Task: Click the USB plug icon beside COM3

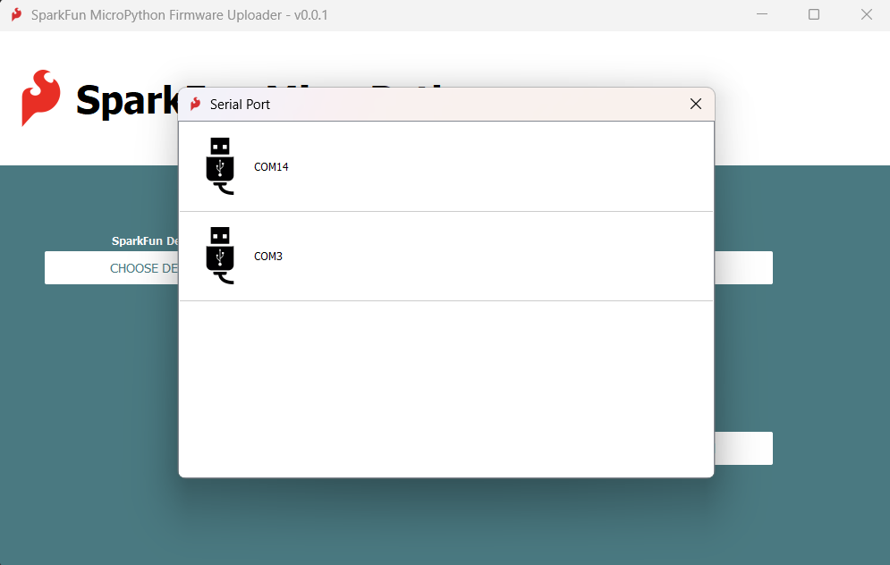Action: tap(220, 256)
